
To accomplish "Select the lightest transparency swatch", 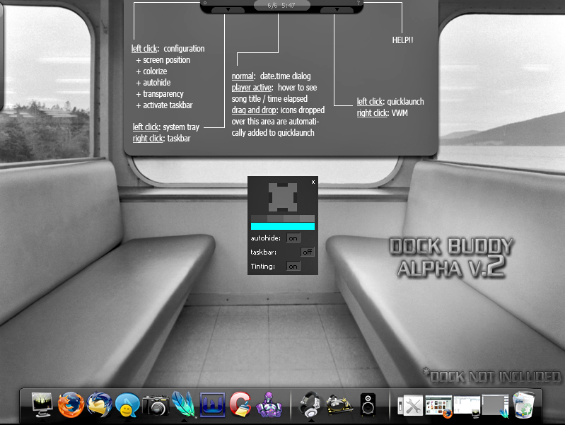I will point(307,219).
